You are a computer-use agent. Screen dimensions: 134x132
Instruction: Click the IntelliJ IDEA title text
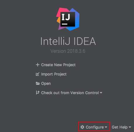pos(68,41)
